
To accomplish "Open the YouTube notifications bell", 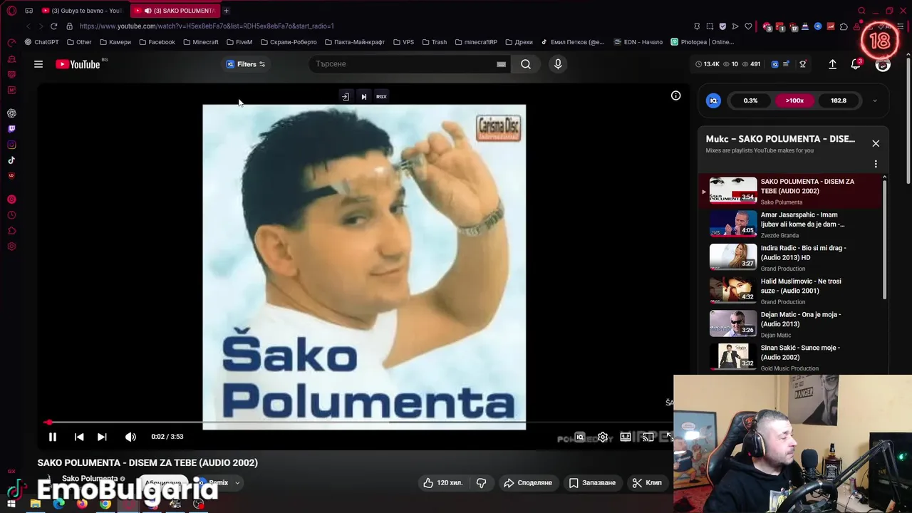I will [856, 64].
